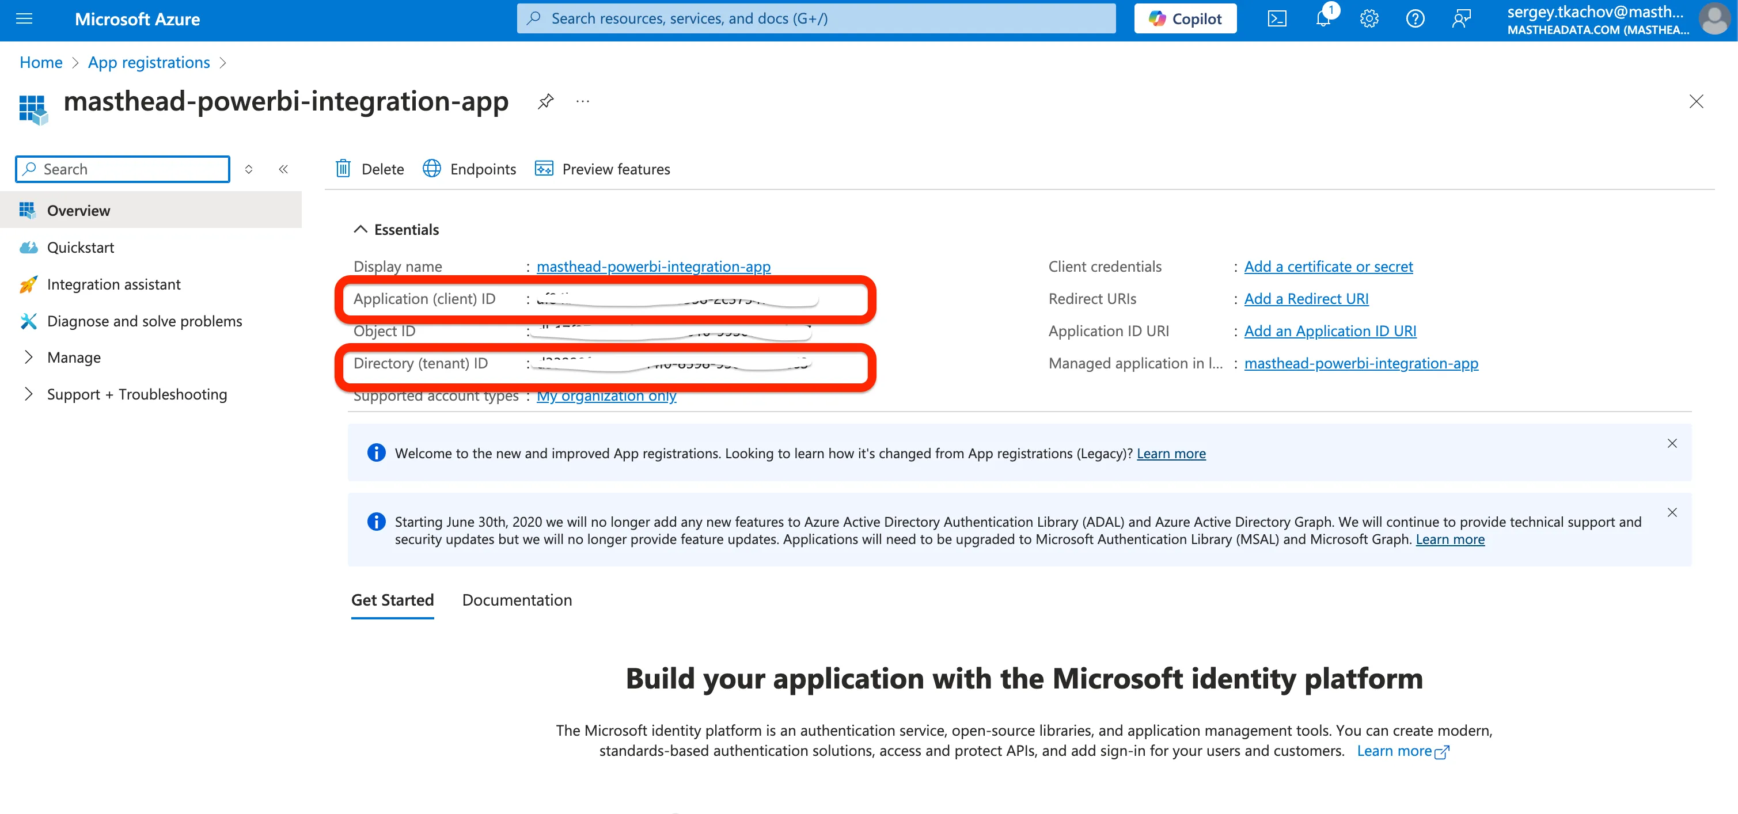
Task: Open the feedback icon in header
Action: click(x=1460, y=19)
